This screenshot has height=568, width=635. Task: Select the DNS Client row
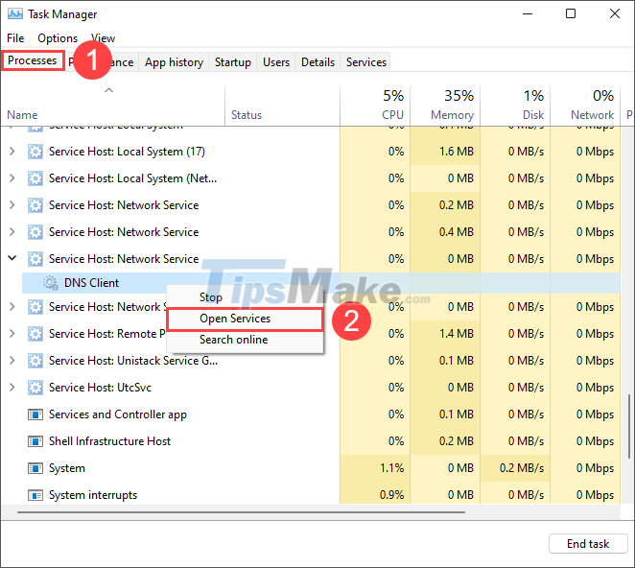pyautogui.click(x=321, y=283)
